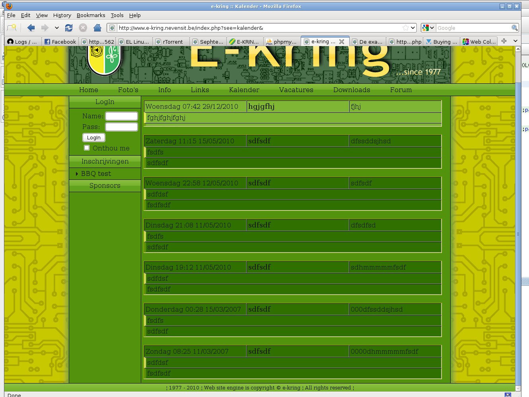Open the Kalender navigation link
529x397 pixels.
tap(244, 90)
